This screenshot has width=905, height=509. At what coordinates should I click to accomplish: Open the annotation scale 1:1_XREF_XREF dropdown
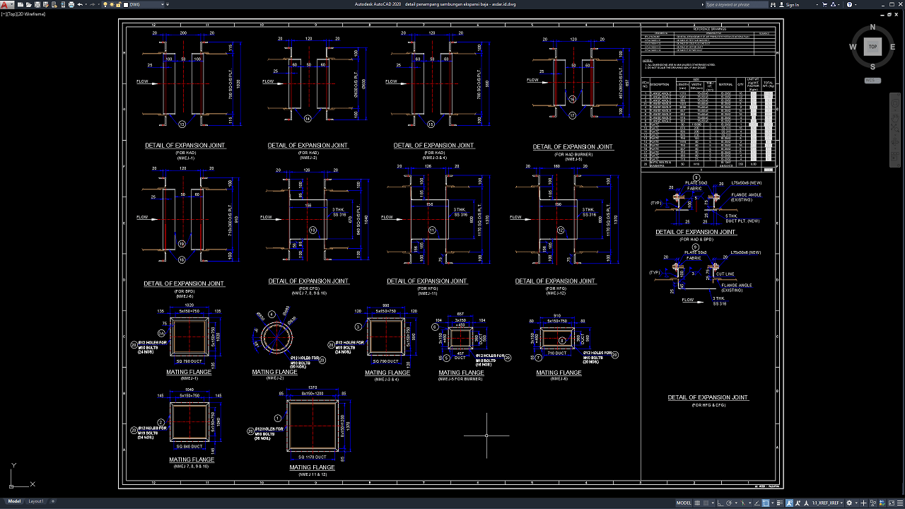pyautogui.click(x=826, y=503)
